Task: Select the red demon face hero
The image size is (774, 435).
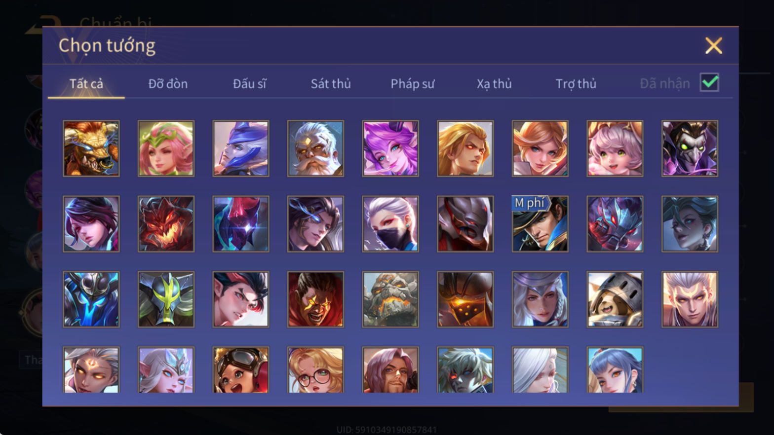Action: click(x=166, y=224)
